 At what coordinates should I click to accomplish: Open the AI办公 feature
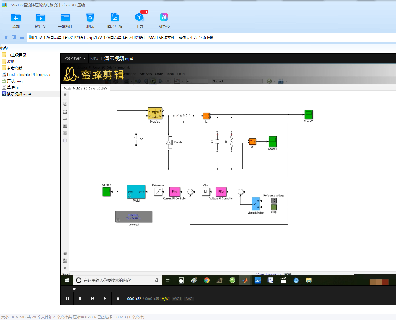pos(164,20)
